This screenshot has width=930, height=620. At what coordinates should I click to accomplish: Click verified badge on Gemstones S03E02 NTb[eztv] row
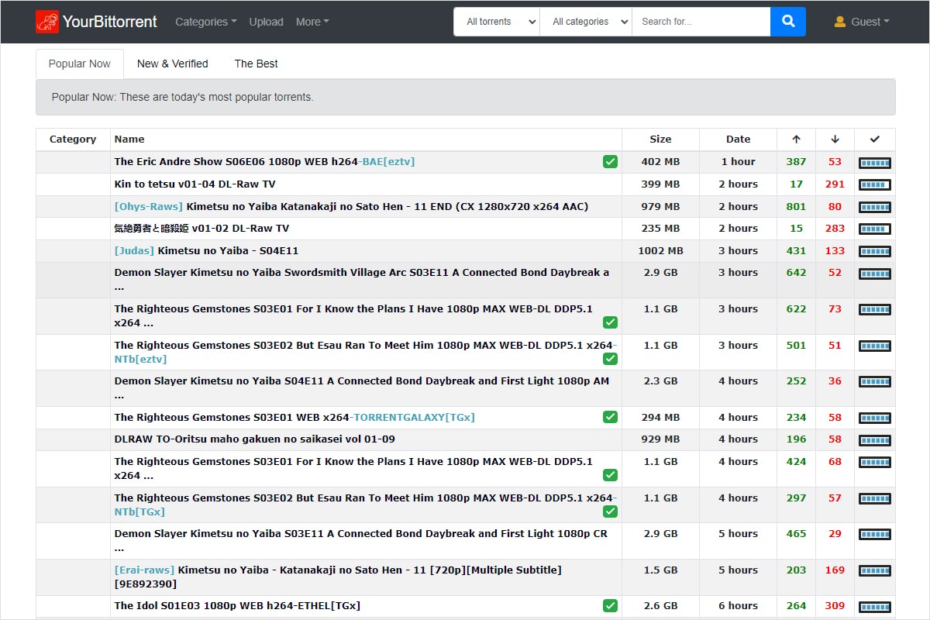point(611,359)
